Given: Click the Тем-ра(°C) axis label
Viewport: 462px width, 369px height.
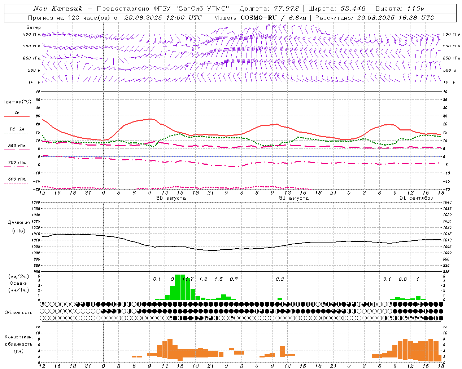Looking at the screenshot, I should point(17,102).
